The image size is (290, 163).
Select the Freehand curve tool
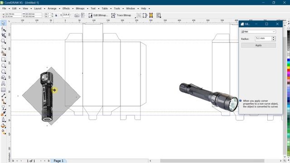pyautogui.click(x=3, y=47)
